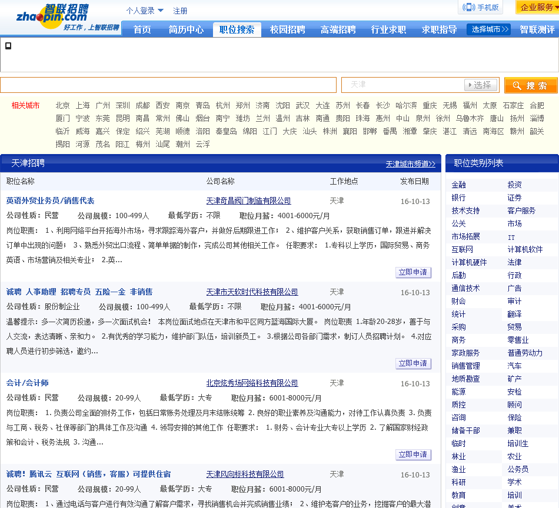Viewport: 559px width, 508px height.
Task: Select the 兼职 job category
Action: 514,431
